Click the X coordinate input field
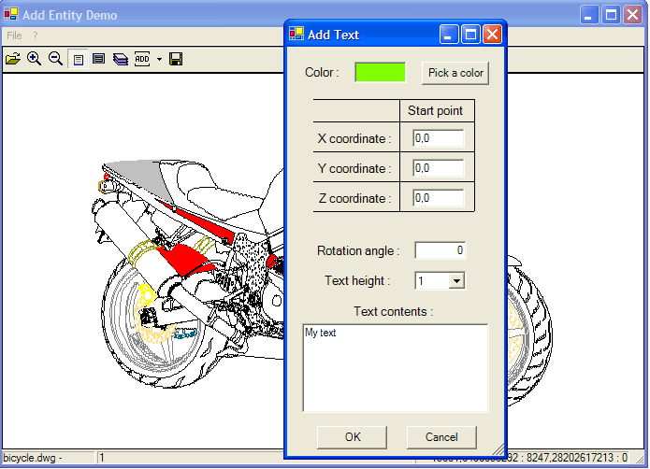This screenshot has width=650, height=469. 439,138
